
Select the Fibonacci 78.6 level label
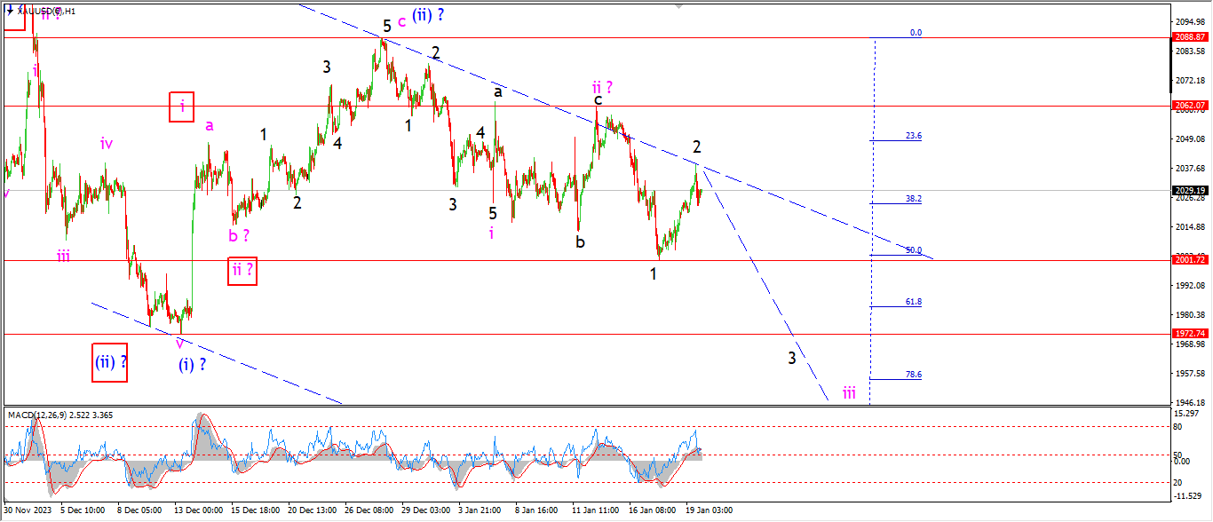pyautogui.click(x=913, y=375)
